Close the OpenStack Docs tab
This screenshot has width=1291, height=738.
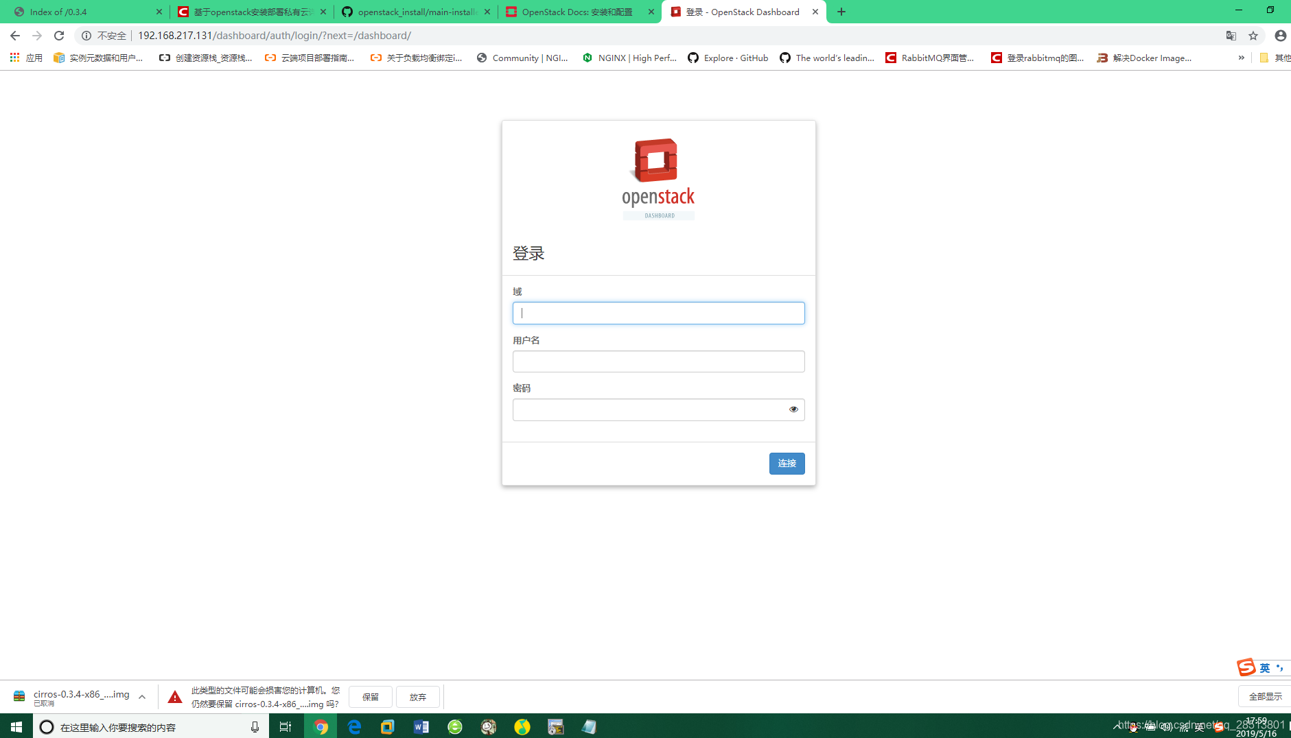click(651, 12)
